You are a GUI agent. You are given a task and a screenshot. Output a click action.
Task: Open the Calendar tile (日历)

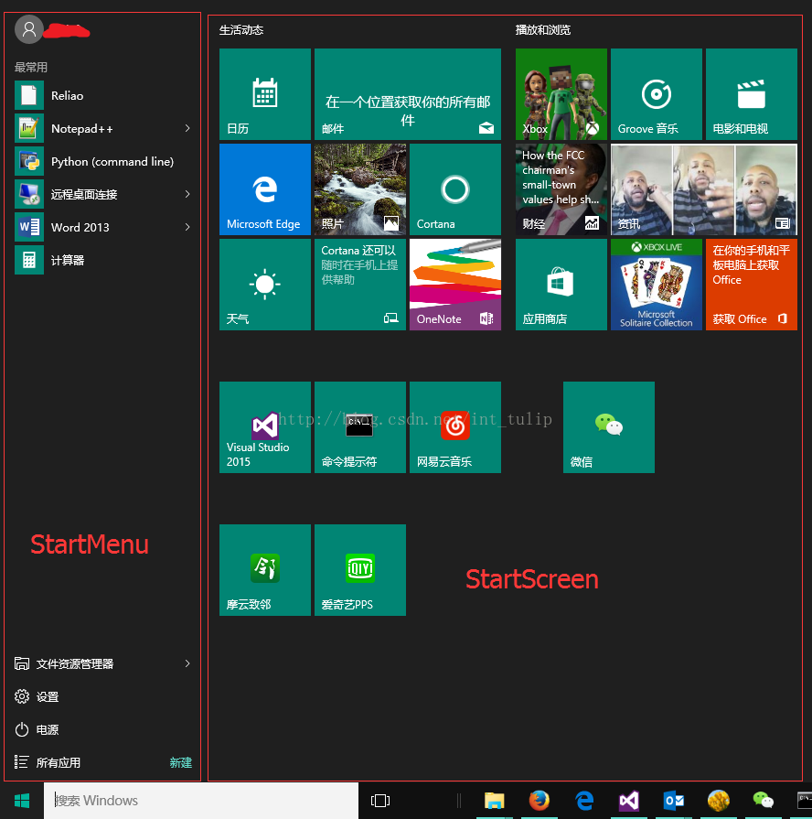tap(265, 94)
